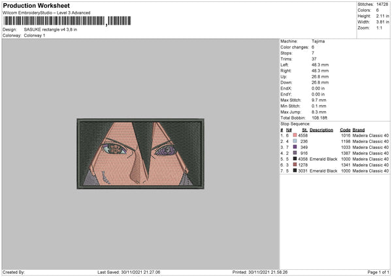Viewport: 392px width, 277px height.
Task: Click the Stitches value '14728'
Action: (x=382, y=5)
